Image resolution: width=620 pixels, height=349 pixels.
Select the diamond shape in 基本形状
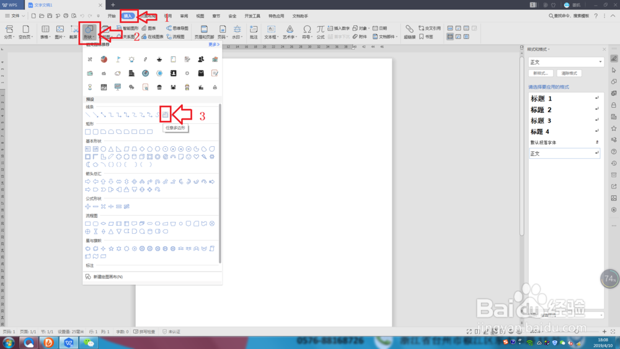[x=142, y=149]
